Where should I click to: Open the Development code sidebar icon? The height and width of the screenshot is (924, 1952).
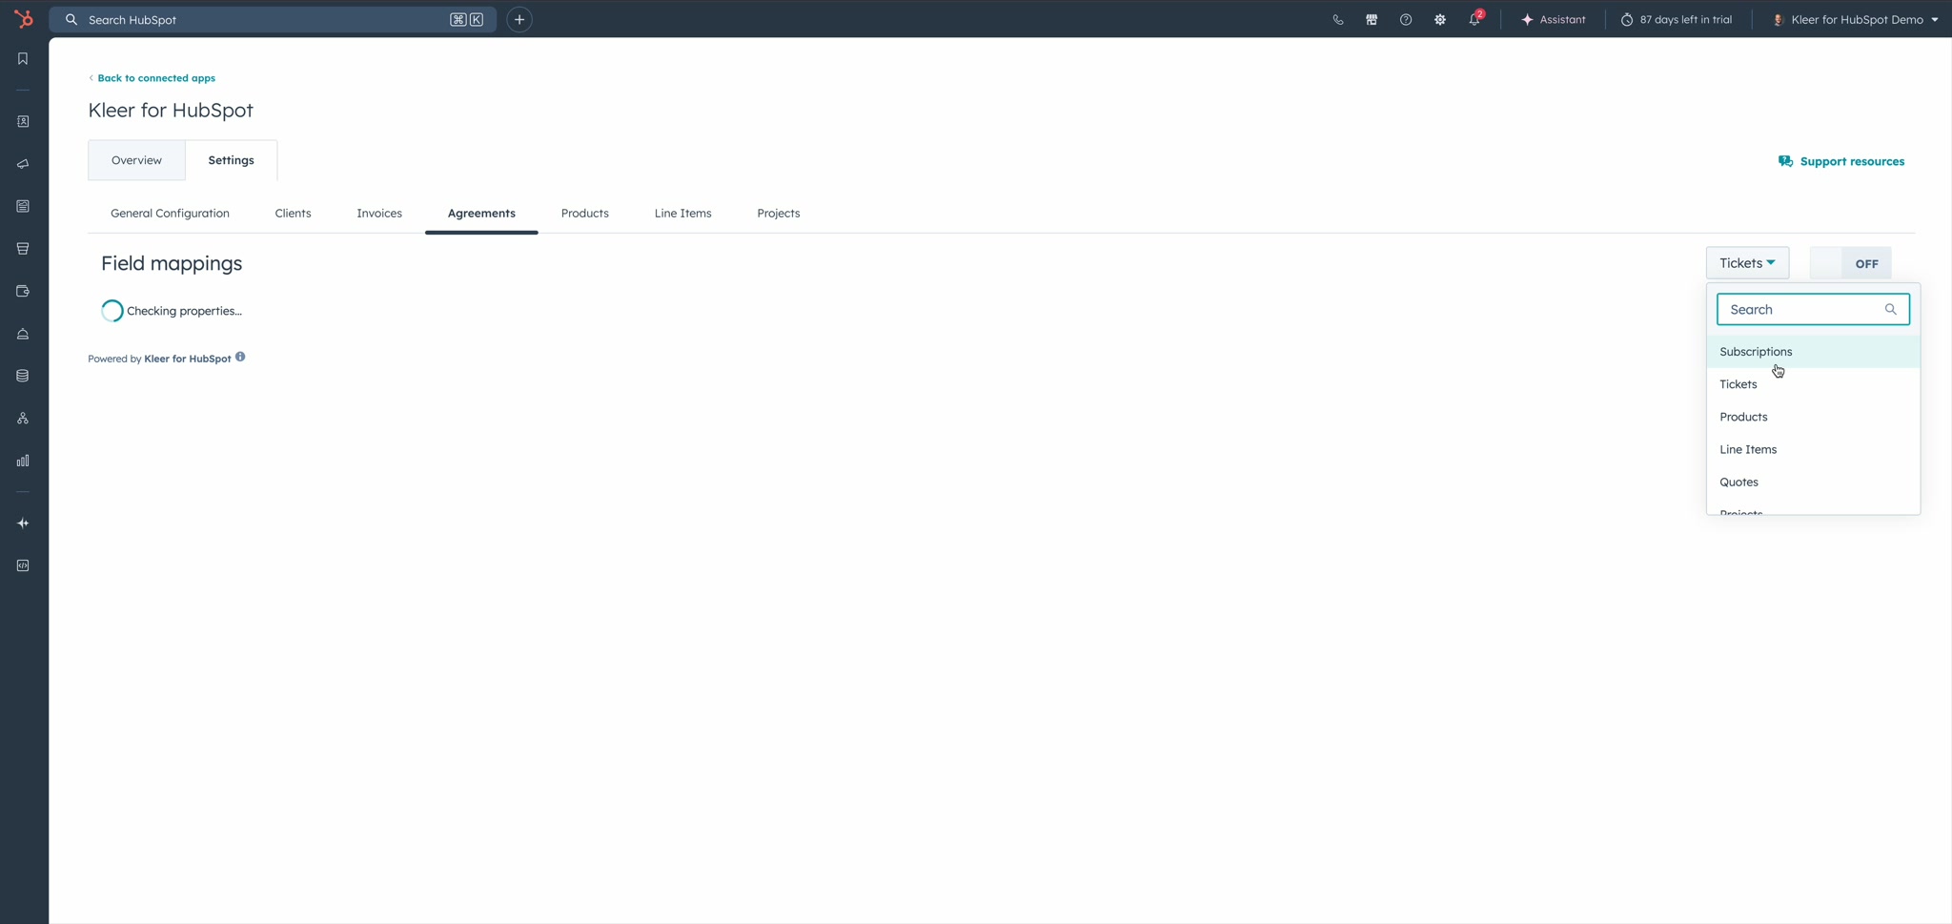pyautogui.click(x=23, y=565)
